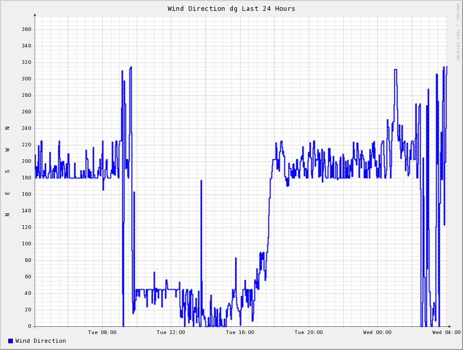Click the S compass letter on y-axis
The width and height of the screenshot is (463, 350).
click(7, 171)
